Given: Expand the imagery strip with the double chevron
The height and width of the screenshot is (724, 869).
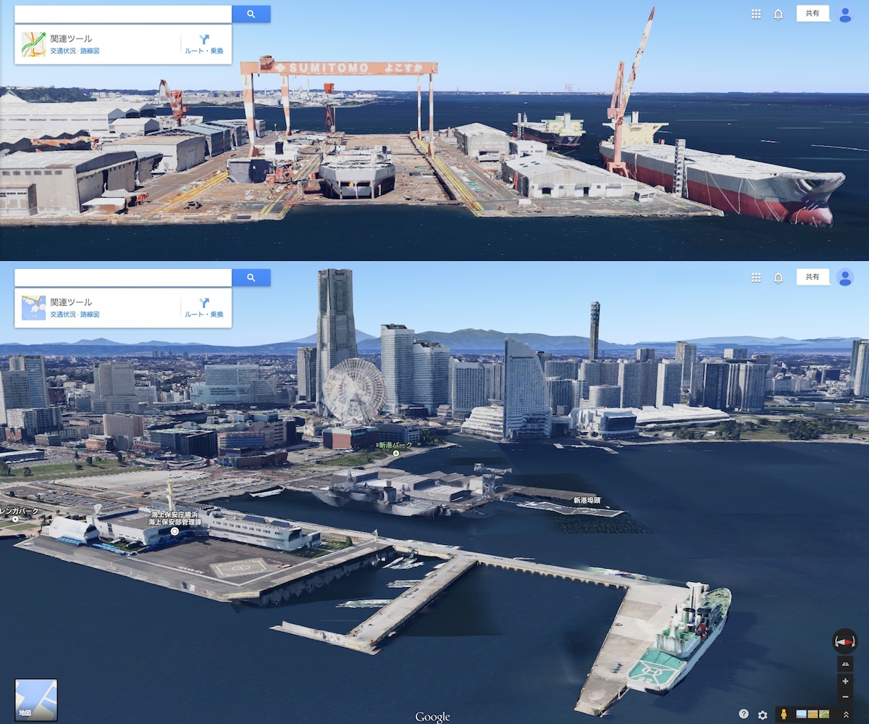Looking at the screenshot, I should [x=846, y=715].
